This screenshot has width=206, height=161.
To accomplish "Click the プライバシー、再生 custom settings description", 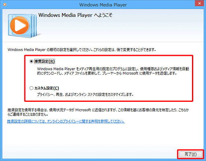I will 85,94.
